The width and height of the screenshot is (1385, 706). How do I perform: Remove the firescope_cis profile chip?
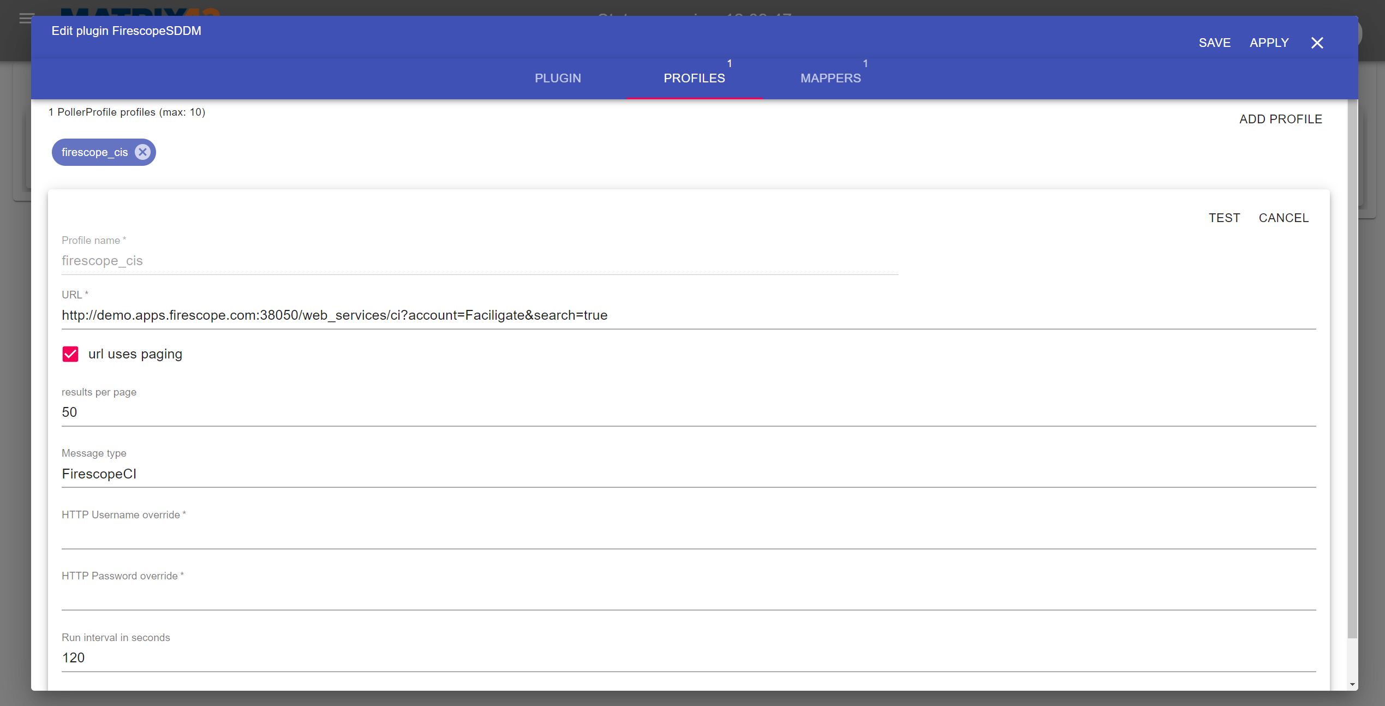(x=142, y=152)
